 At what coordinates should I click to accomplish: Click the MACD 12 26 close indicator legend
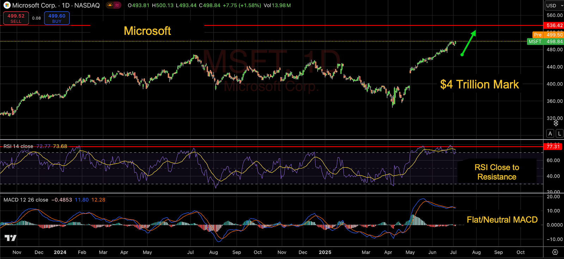tap(26, 200)
